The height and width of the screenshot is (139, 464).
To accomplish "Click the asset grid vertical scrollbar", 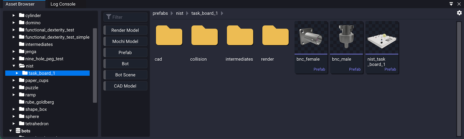I will tap(459, 78).
